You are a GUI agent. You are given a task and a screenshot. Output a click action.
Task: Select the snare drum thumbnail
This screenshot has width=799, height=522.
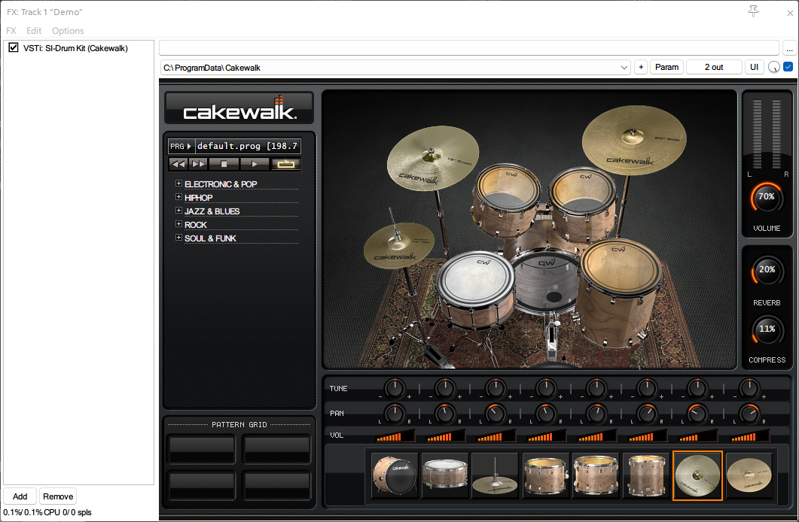[445, 475]
